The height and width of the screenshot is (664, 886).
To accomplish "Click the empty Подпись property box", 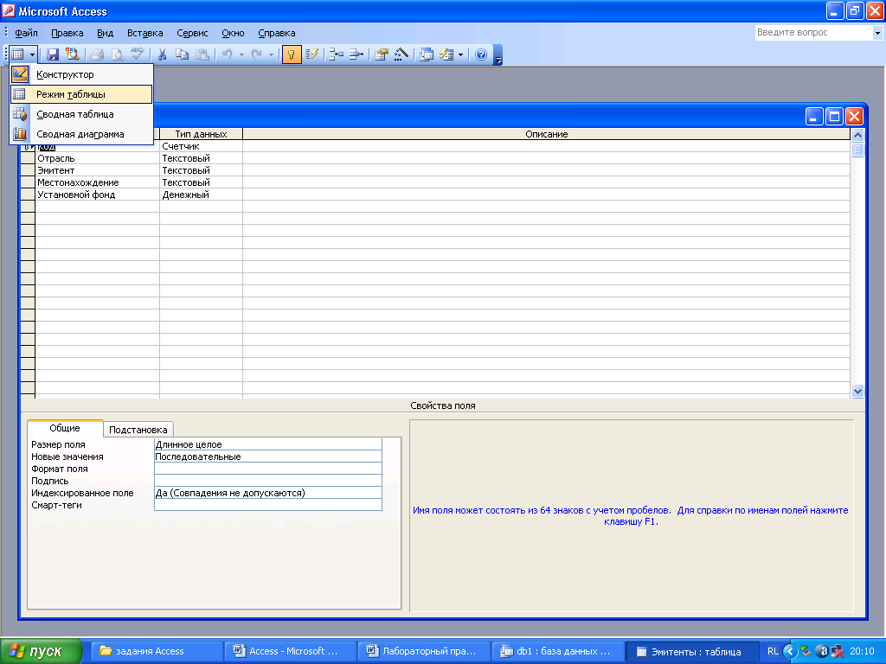I will tap(268, 481).
